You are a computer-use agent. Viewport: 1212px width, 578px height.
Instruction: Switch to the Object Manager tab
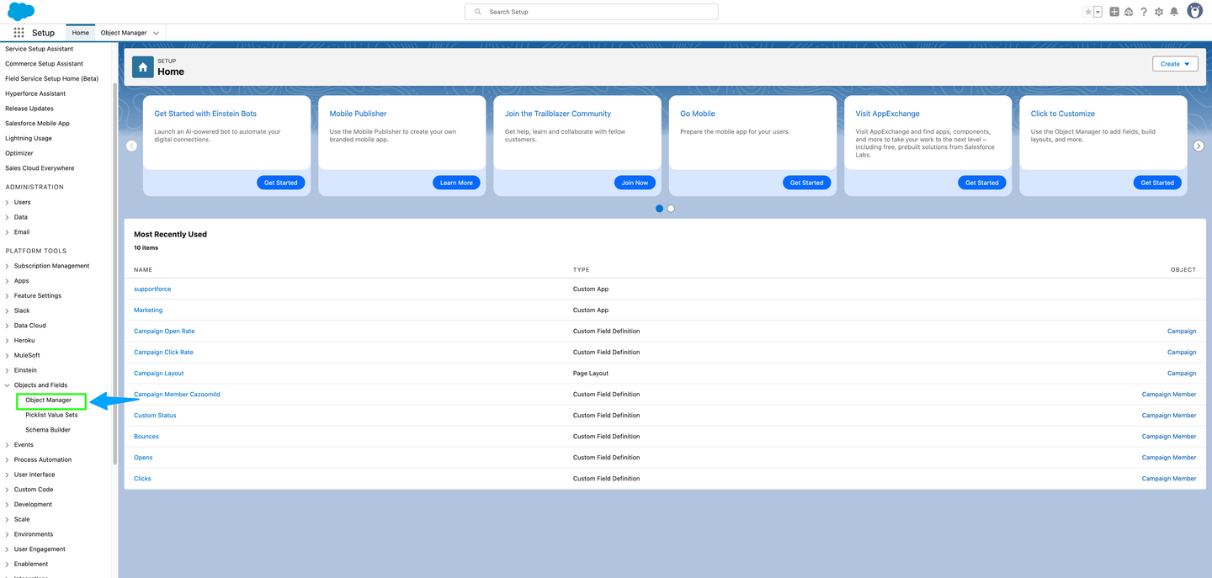pos(124,33)
